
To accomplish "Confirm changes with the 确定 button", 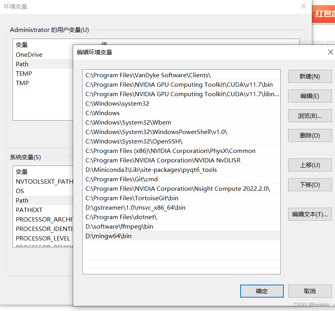I will coord(261,291).
